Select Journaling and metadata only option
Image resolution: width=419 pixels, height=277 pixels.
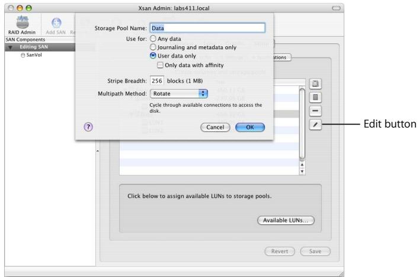coord(153,47)
